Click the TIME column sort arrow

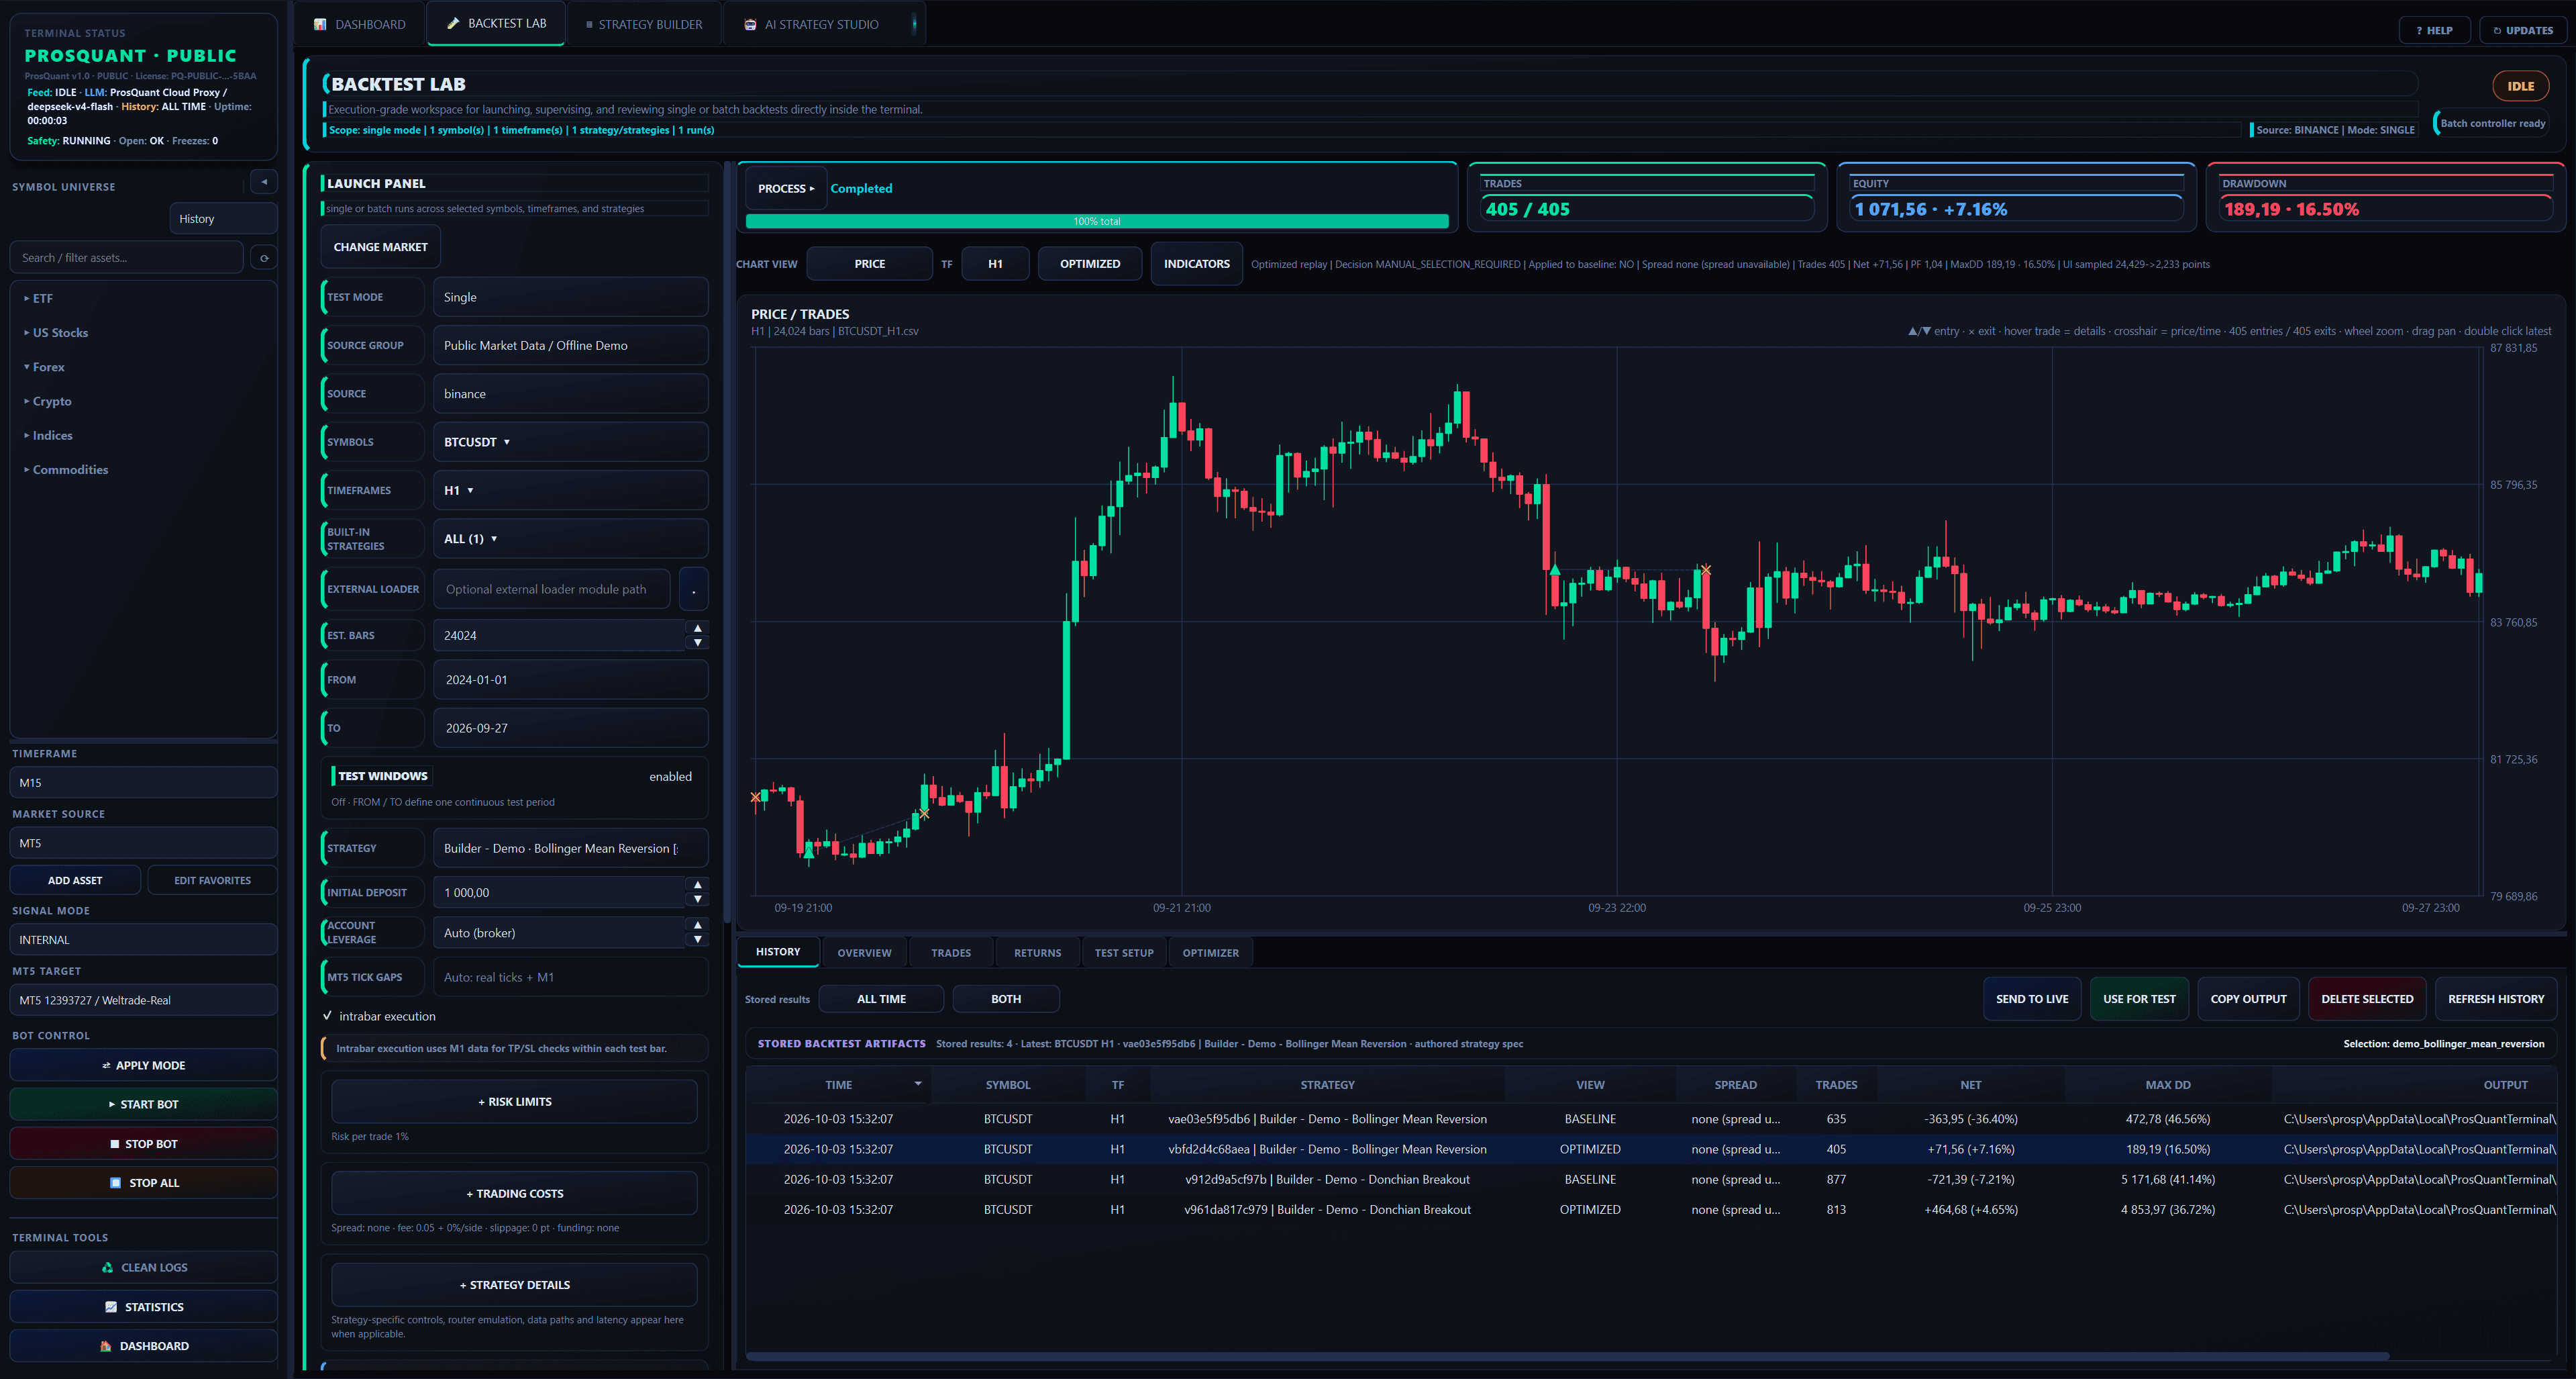point(918,1084)
